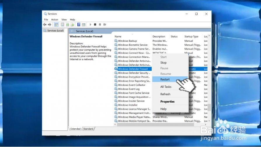Select the Windows Font Cache Service gear icon

[116, 93]
